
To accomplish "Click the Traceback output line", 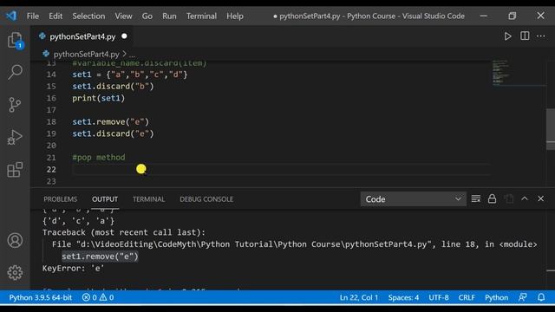I will [124, 232].
